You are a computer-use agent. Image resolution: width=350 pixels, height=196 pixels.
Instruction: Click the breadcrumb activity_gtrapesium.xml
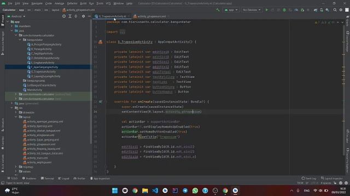(x=79, y=10)
